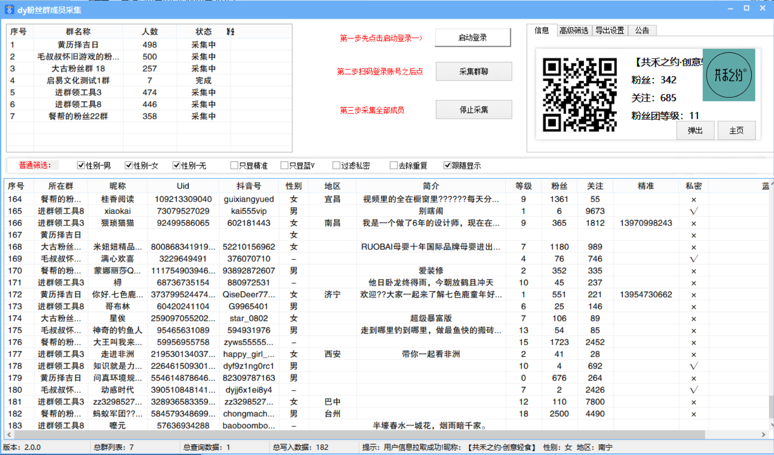Enable the 只显蓝V filter

[x=284, y=165]
